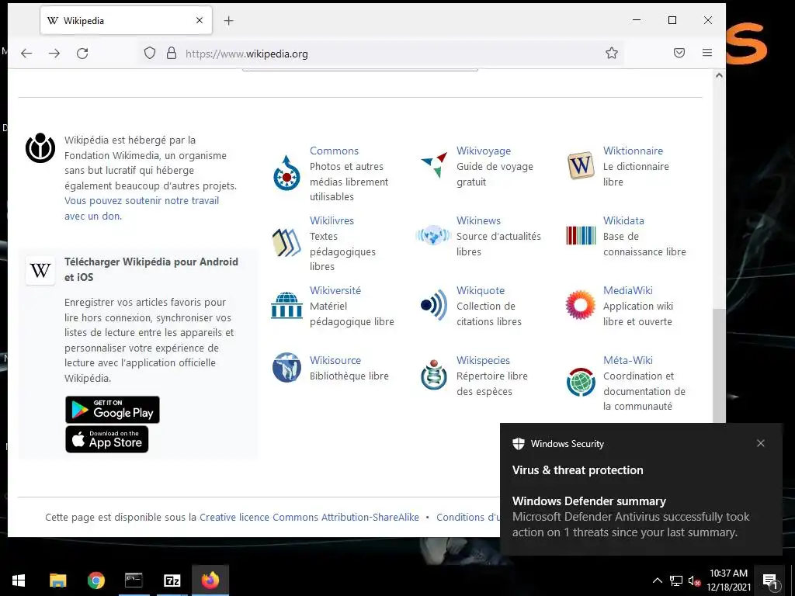Click the page vertical scrollbar thumb
The image size is (795, 596).
719,366
